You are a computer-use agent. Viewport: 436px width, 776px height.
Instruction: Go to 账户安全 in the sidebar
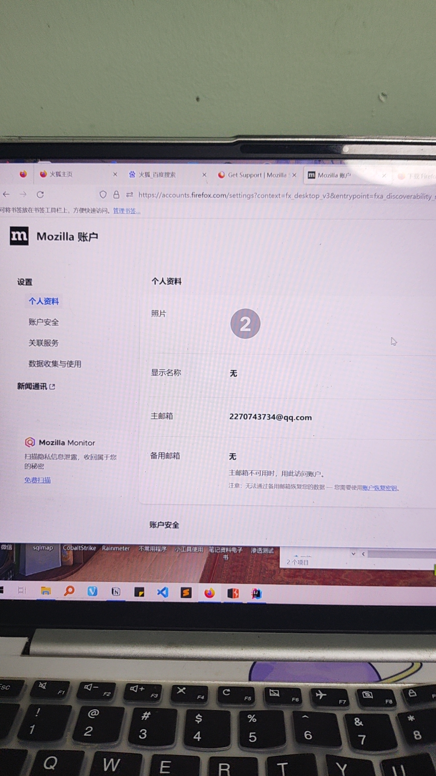coord(44,322)
